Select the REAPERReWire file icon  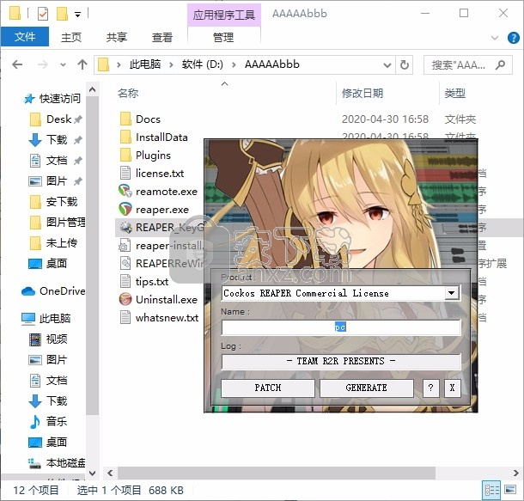[125, 263]
